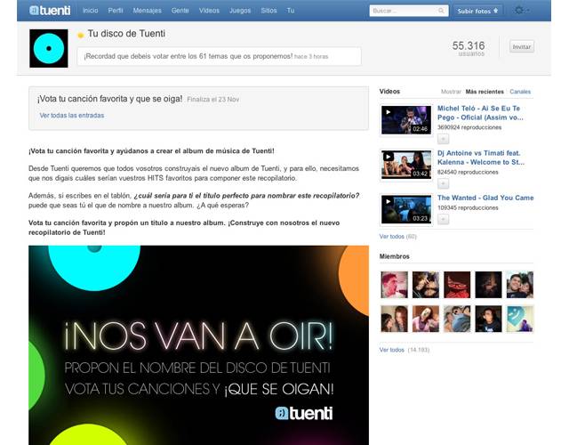This screenshot has width=569, height=445.
Task: Open Mensajes from the navigation bar
Action: tap(147, 11)
